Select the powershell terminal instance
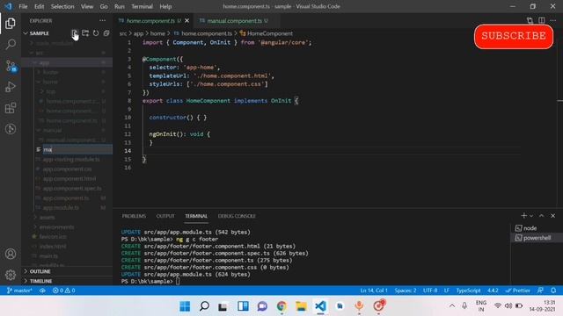Viewport: 563px width, 316px height. tap(537, 238)
